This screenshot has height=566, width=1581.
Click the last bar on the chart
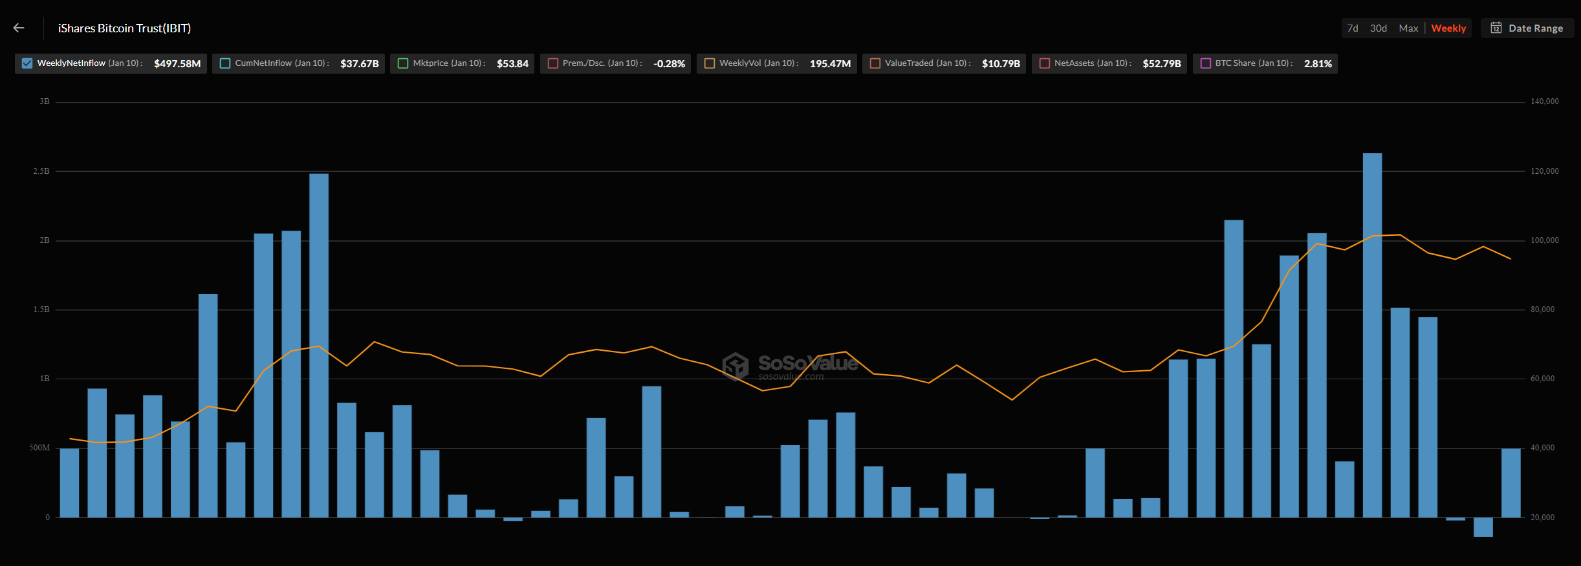coord(1510,483)
